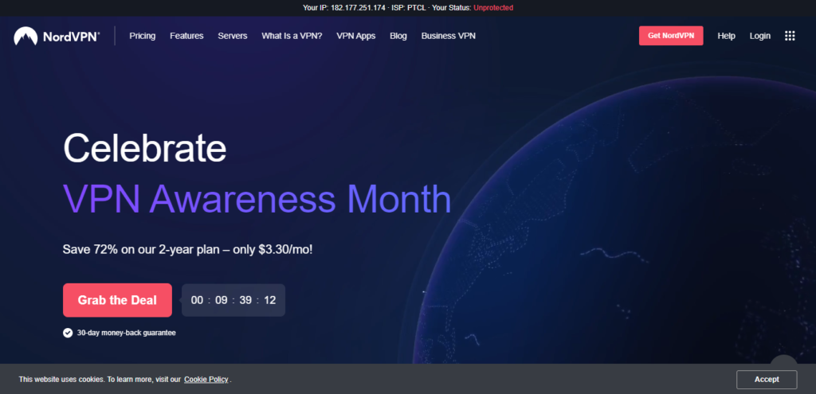Click the Get NordVPN button

(x=671, y=36)
